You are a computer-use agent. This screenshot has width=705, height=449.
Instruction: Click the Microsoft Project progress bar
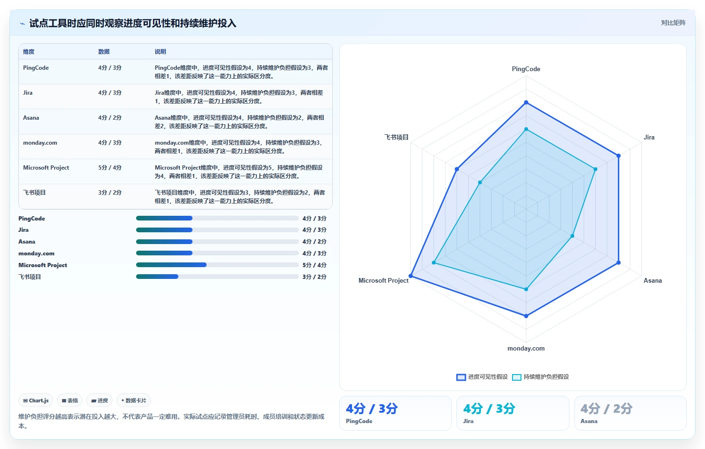(217, 265)
